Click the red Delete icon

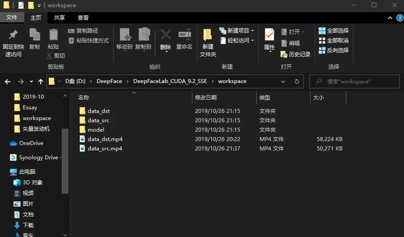click(x=166, y=36)
